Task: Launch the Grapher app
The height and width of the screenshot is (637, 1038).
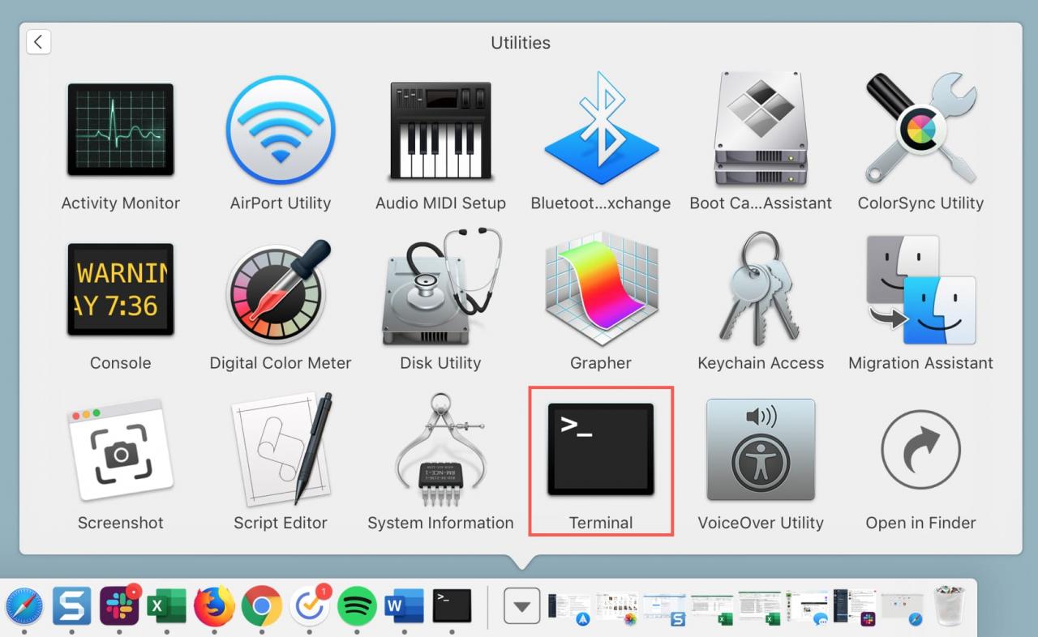Action: (601, 289)
